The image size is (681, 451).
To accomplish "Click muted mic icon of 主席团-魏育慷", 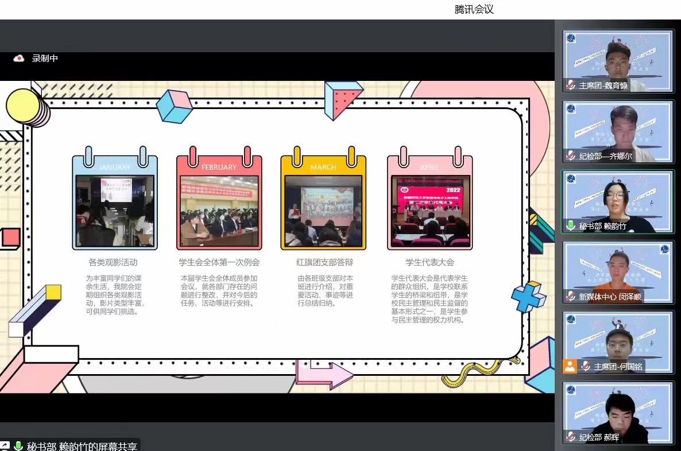I will pos(571,85).
